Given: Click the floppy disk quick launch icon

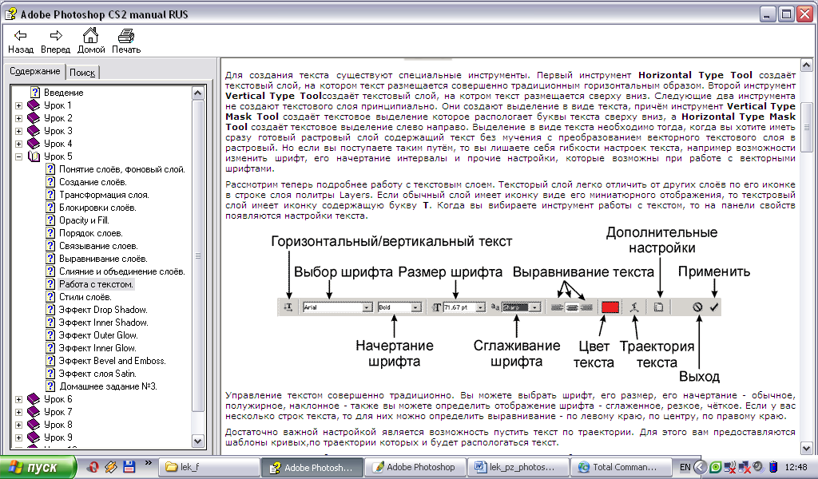Looking at the screenshot, I should (129, 466).
